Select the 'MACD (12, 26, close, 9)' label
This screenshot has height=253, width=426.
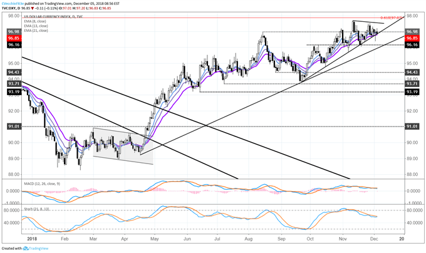42,183
